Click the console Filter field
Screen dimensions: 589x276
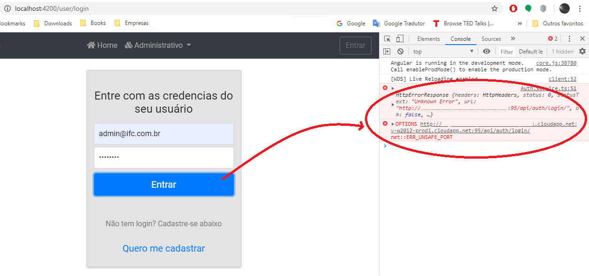point(507,52)
